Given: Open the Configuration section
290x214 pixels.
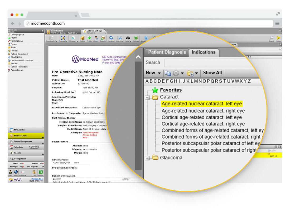Looking at the screenshot, I should 26,159.
